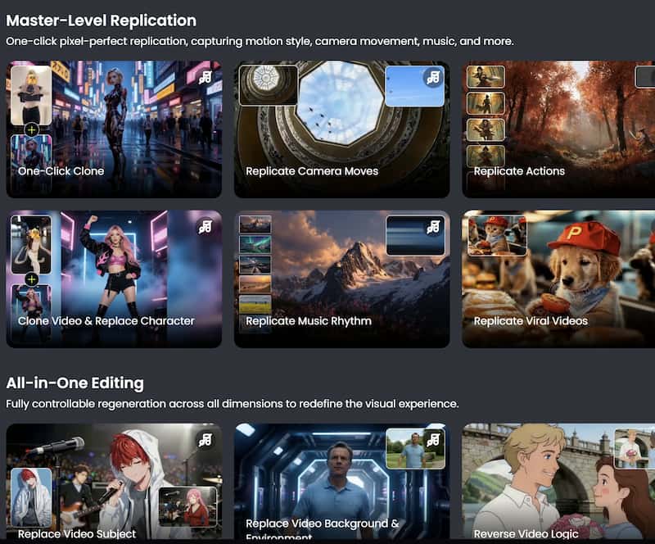Select road landscape thumbnail on Replicate Music Rhythm
655x544 pixels.
click(255, 265)
